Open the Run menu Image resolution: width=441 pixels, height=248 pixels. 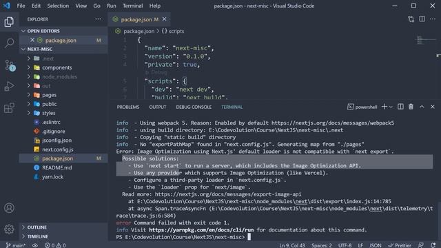click(112, 6)
